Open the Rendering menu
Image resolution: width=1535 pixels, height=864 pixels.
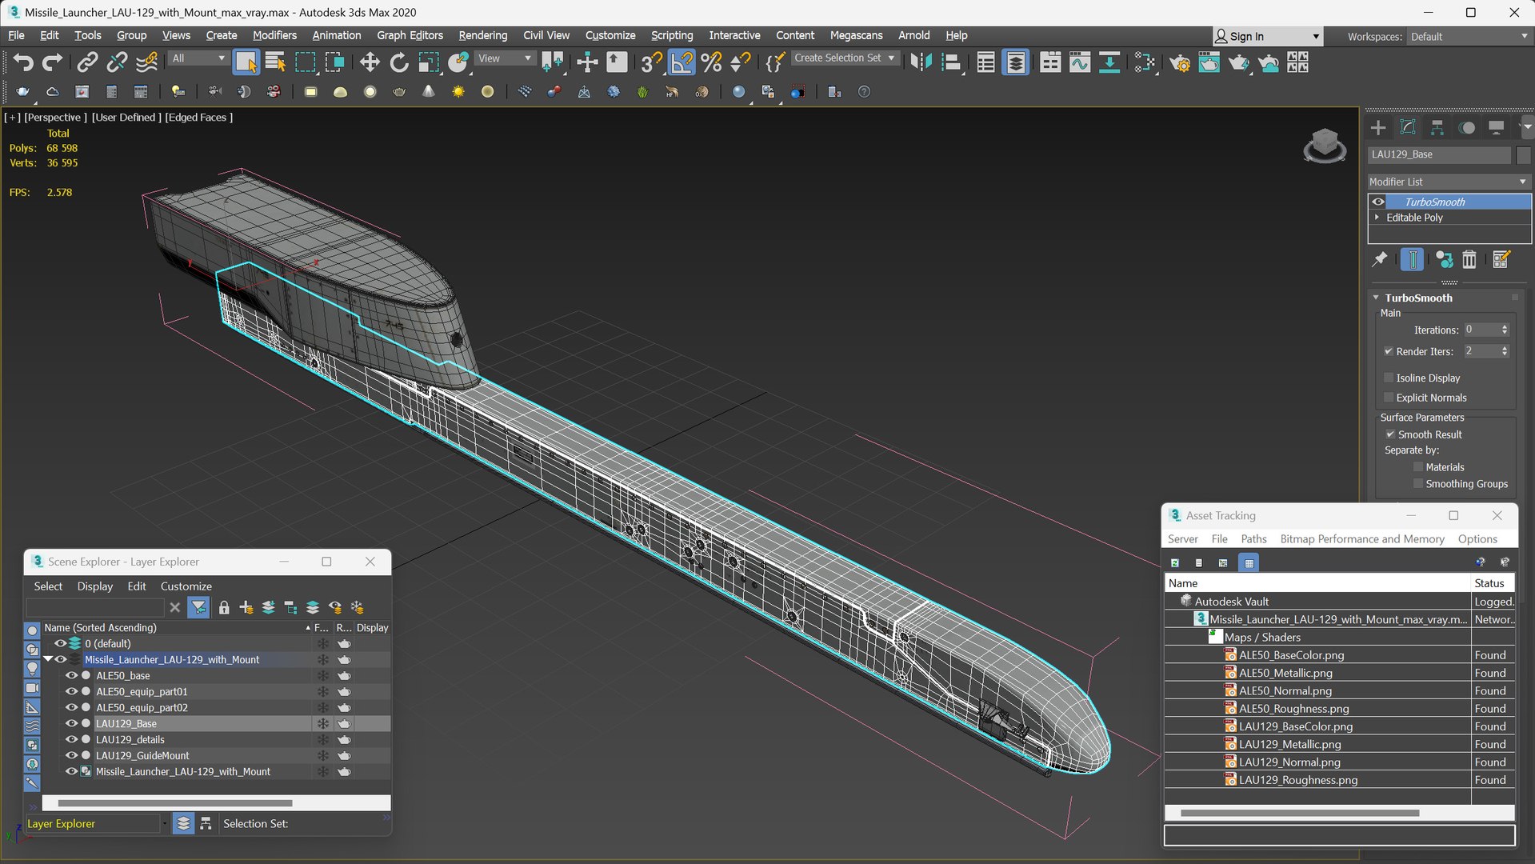tap(482, 35)
